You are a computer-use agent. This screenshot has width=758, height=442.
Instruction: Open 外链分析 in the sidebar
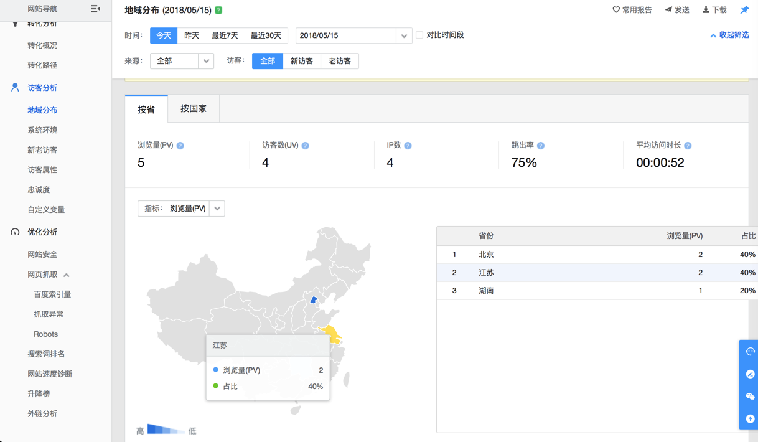click(42, 414)
